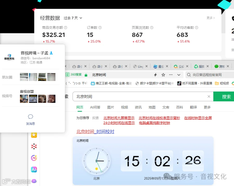Click the 向日葵远程控制官网 search box

210,75
